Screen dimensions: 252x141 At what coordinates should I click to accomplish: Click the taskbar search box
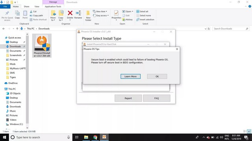[x=41, y=137]
